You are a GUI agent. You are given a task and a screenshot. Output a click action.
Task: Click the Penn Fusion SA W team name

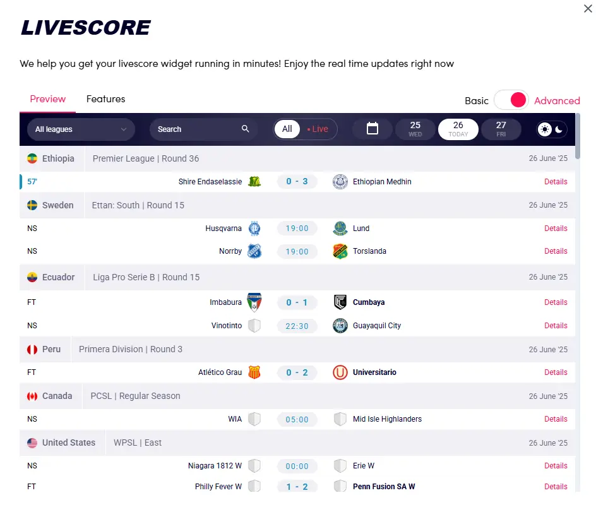(x=384, y=487)
